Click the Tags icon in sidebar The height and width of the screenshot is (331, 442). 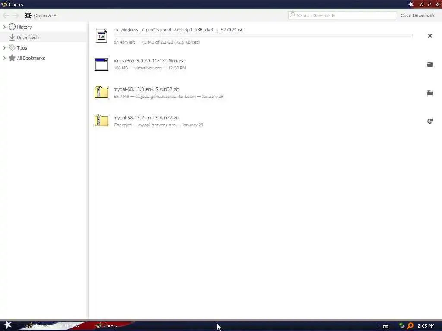tap(12, 47)
